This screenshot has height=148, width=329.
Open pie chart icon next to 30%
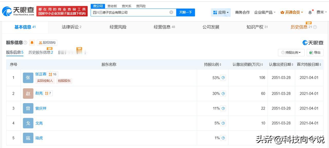(223, 94)
